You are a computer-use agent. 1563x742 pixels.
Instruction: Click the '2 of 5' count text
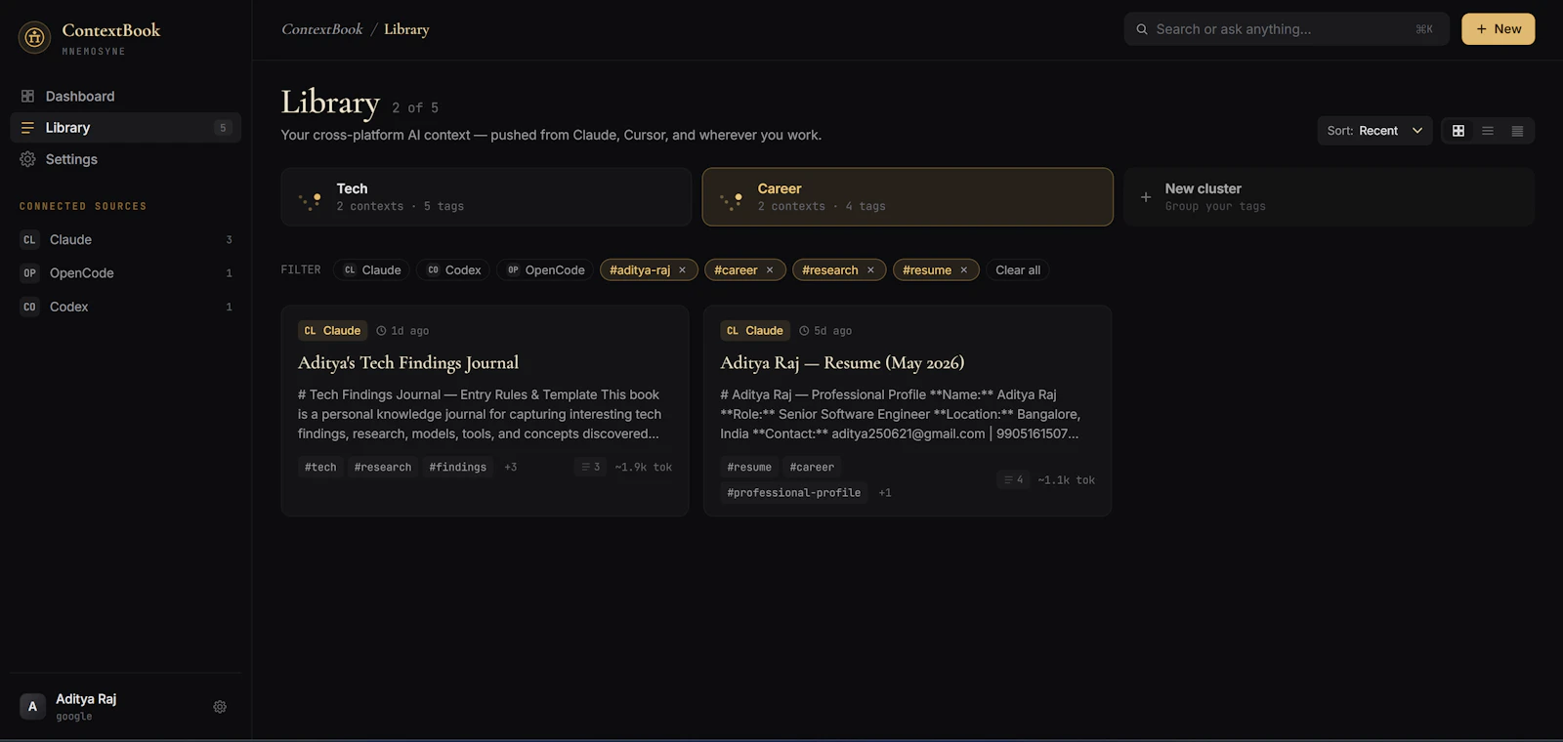click(x=415, y=108)
